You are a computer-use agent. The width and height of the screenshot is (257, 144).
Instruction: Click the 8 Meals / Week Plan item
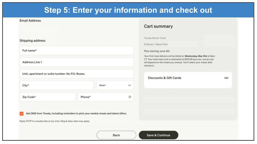[x=156, y=44]
